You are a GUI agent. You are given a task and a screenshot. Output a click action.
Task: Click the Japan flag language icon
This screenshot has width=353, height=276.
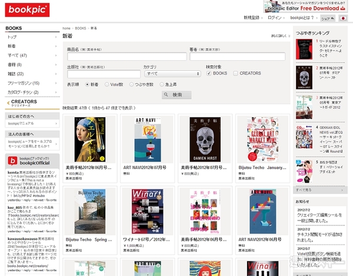pos(343,18)
